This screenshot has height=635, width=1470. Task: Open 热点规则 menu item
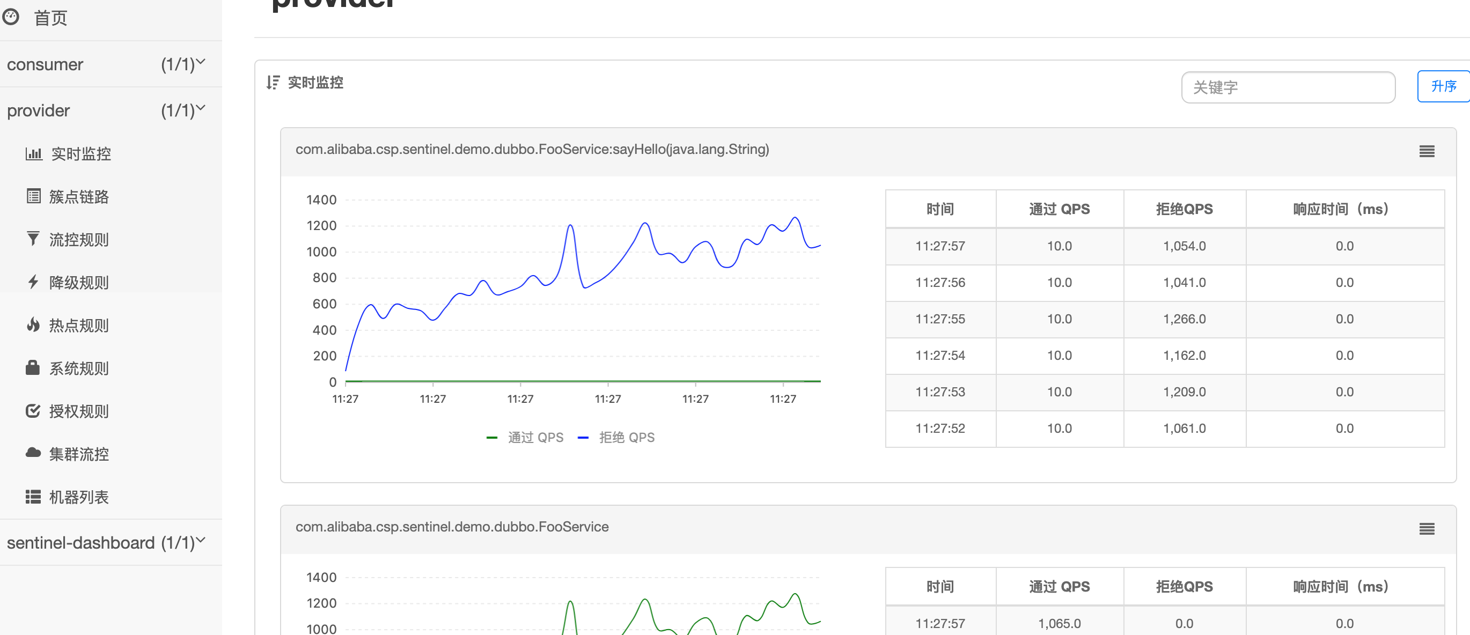[79, 326]
